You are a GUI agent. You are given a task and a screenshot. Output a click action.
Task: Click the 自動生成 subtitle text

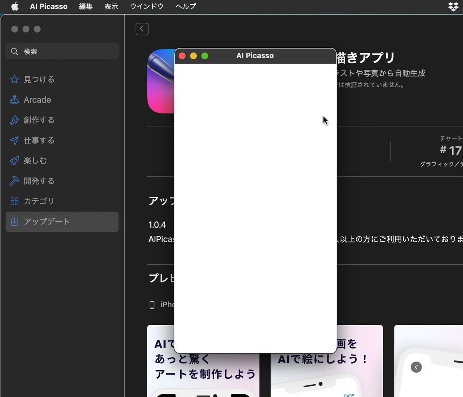[410, 73]
